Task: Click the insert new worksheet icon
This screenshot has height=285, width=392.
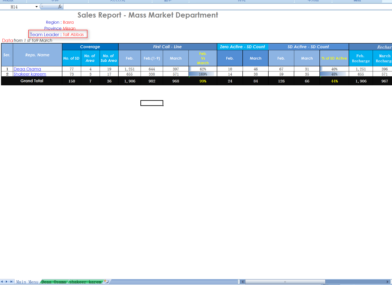Action: tap(106, 282)
